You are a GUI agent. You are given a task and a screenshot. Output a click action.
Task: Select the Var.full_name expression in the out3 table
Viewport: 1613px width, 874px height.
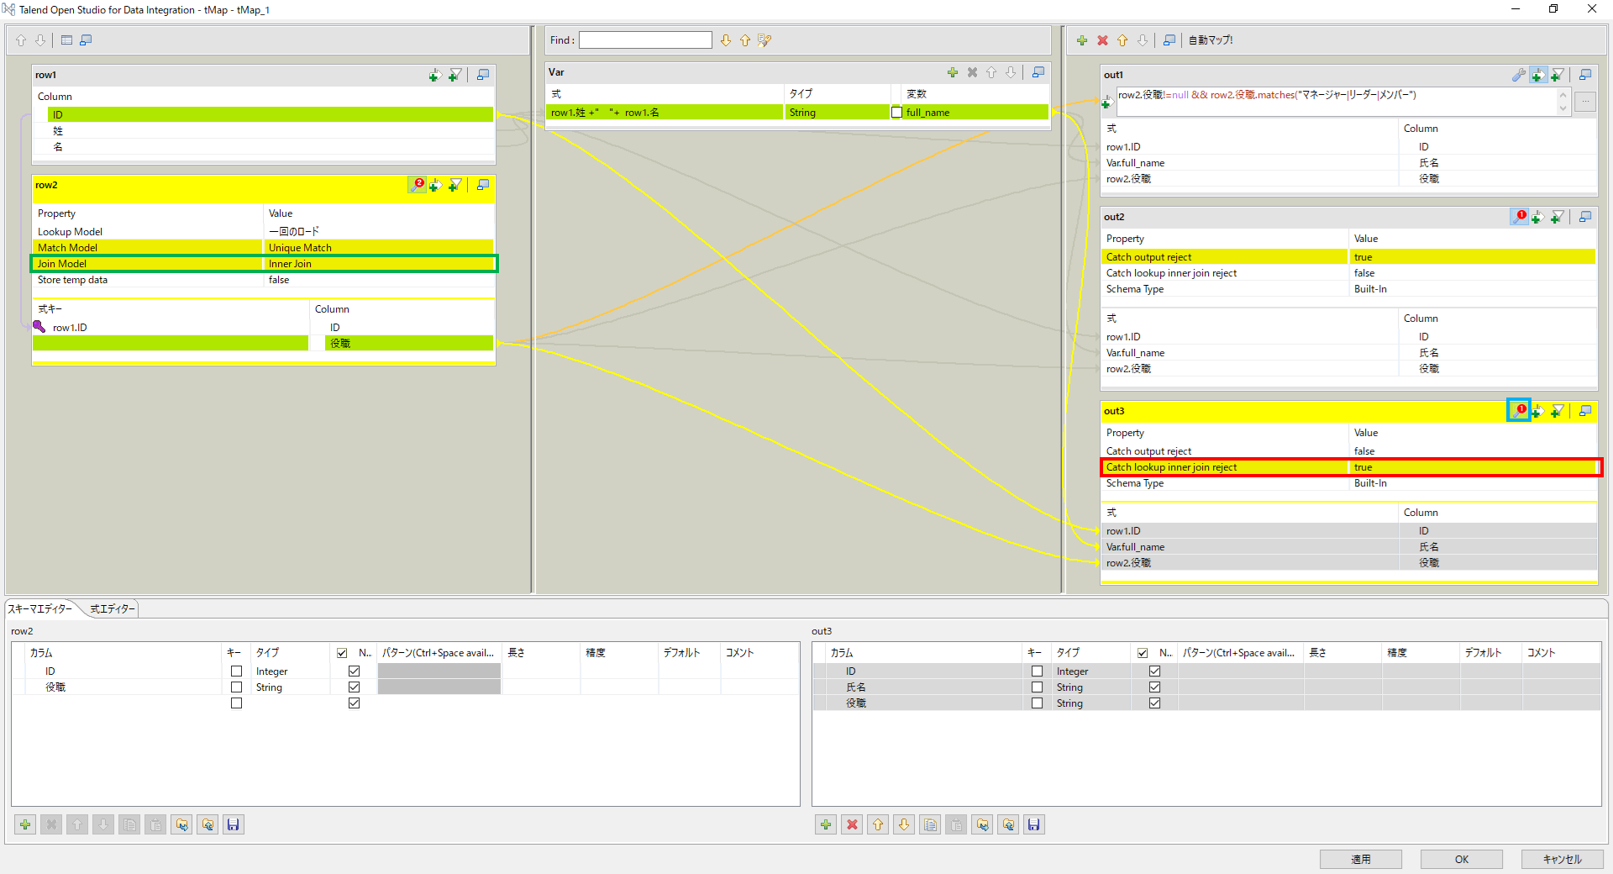click(x=1249, y=547)
